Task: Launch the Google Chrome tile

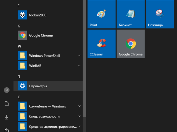Action: click(x=131, y=44)
